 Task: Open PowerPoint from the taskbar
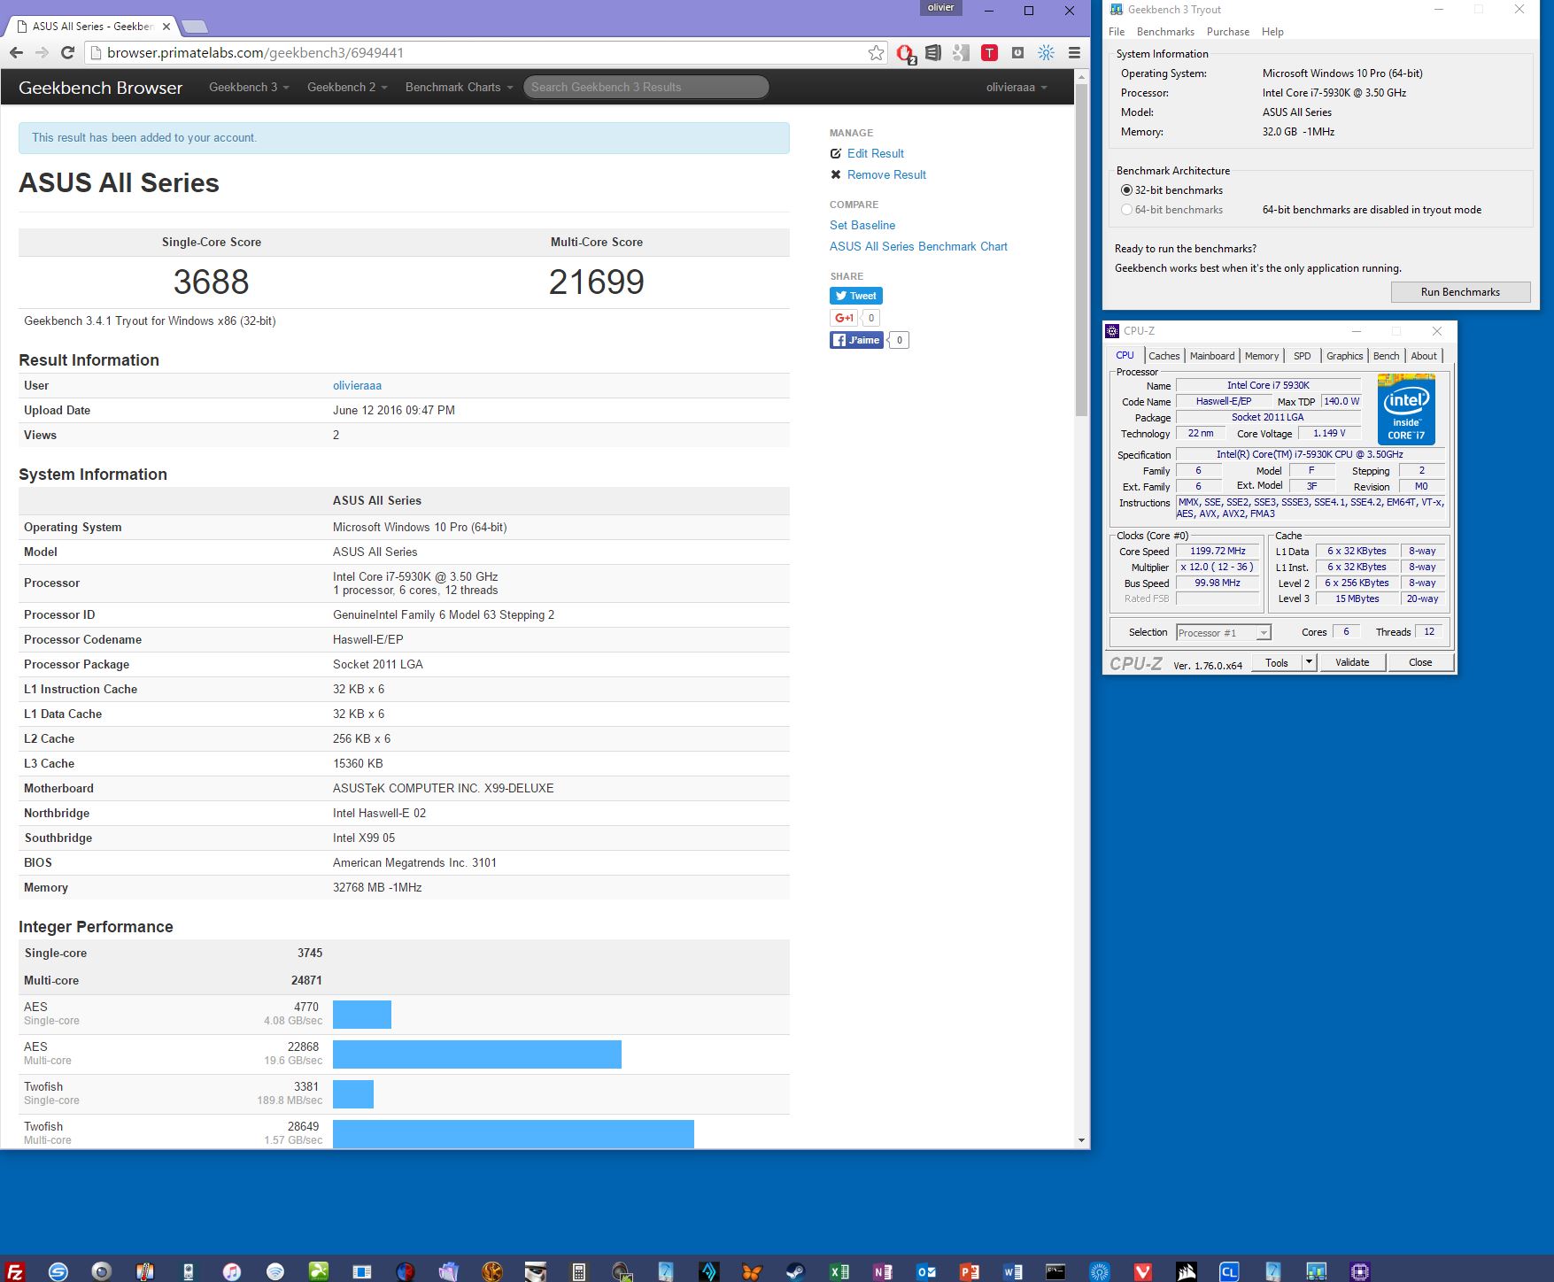[970, 1271]
